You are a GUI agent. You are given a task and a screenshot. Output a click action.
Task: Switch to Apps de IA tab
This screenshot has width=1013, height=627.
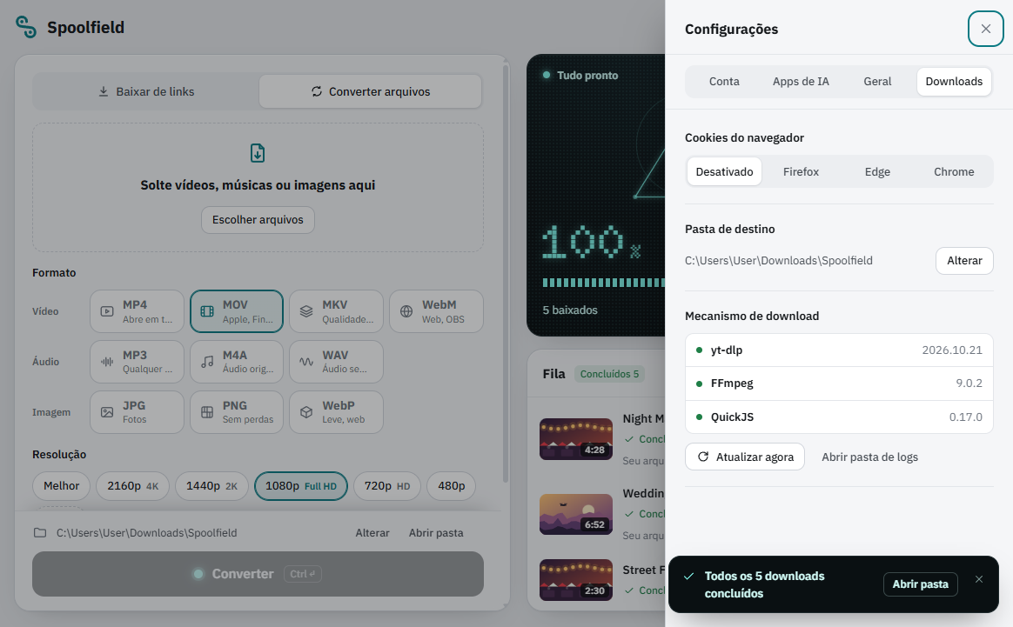801,82
